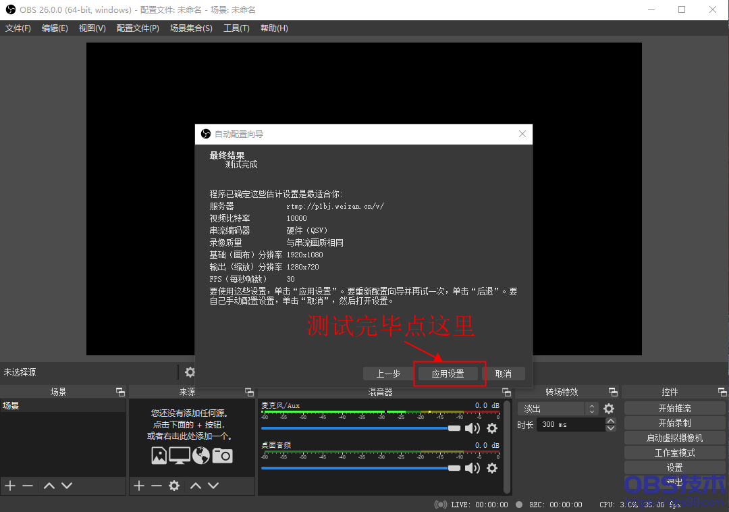Open 麦克风/Aux audio settings gear
Image resolution: width=729 pixels, height=512 pixels.
(x=492, y=428)
